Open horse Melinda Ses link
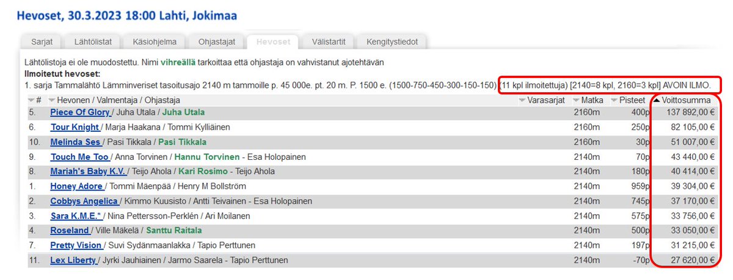Screen dimensions: 733x280 75,142
